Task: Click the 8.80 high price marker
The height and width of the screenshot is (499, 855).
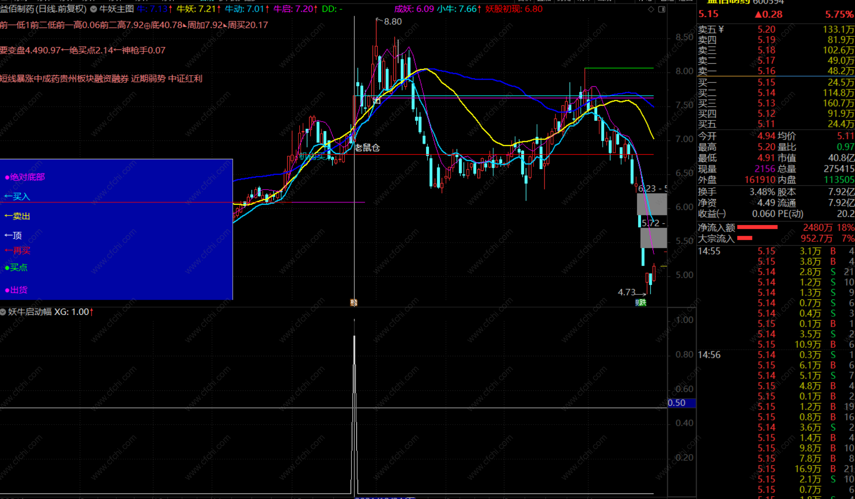Action: click(393, 22)
